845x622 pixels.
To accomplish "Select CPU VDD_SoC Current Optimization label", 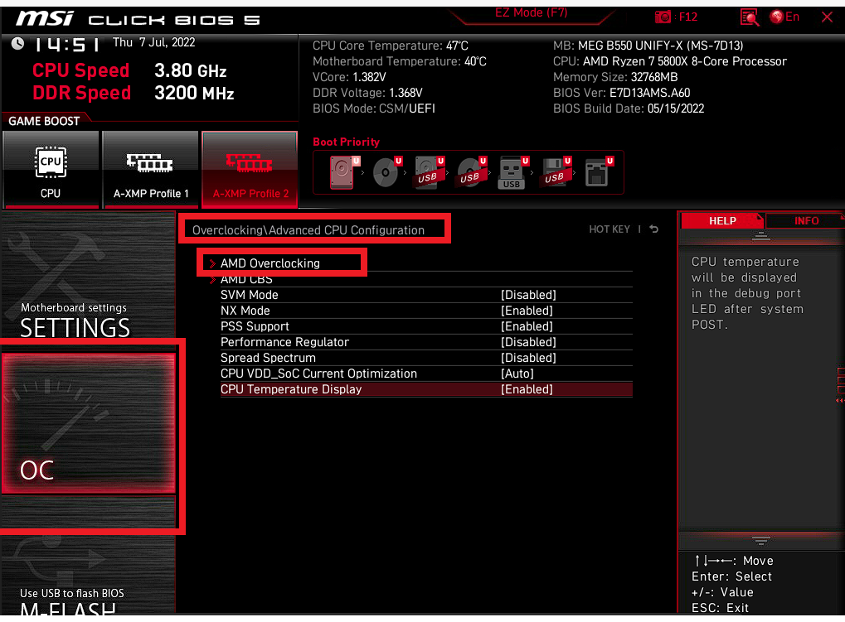I will click(x=318, y=374).
